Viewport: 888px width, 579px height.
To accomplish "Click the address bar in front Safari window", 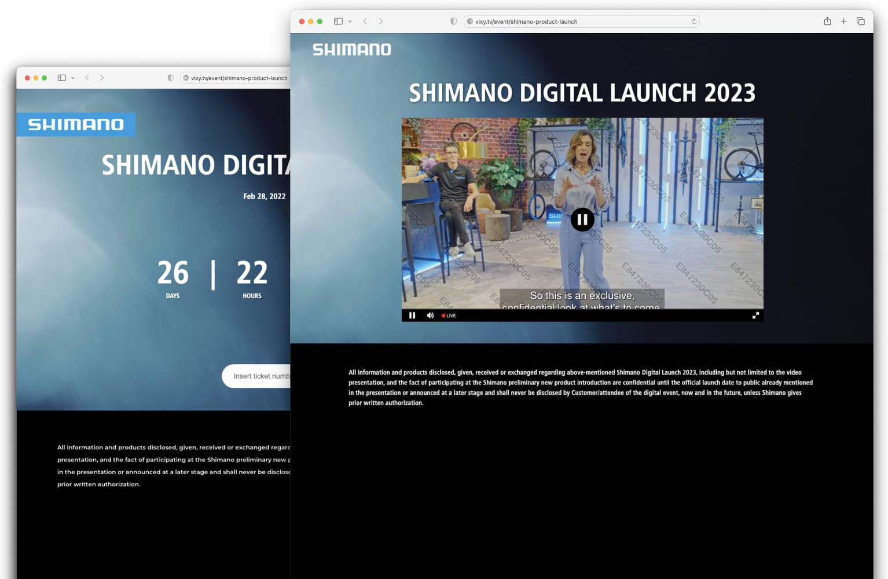I will (x=581, y=21).
